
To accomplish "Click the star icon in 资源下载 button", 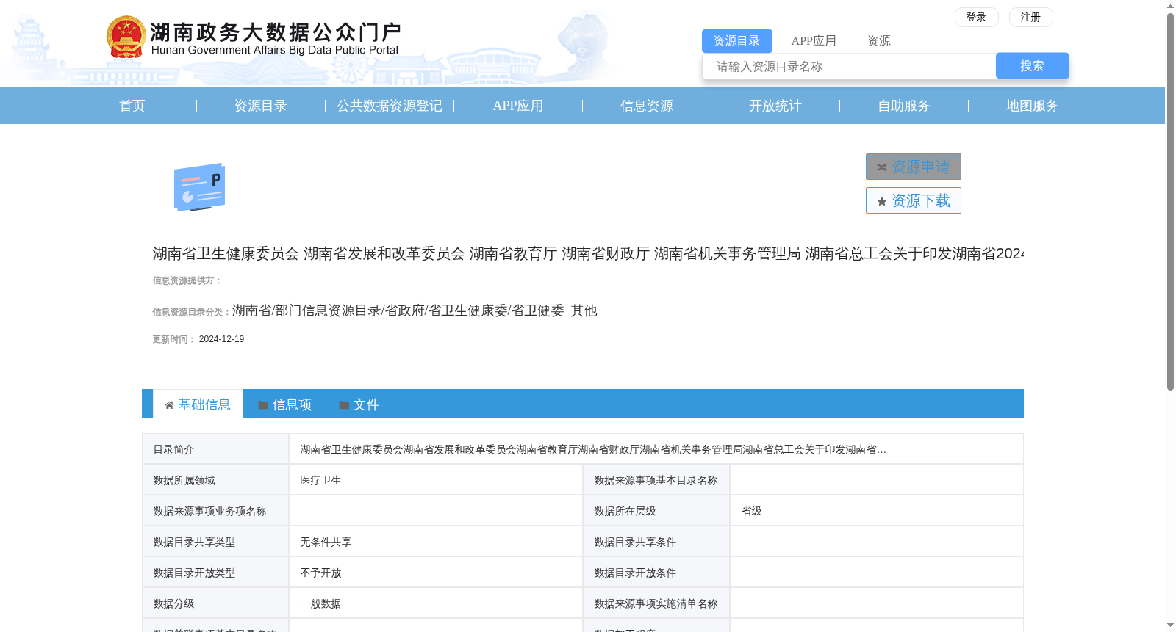I will [x=881, y=201].
